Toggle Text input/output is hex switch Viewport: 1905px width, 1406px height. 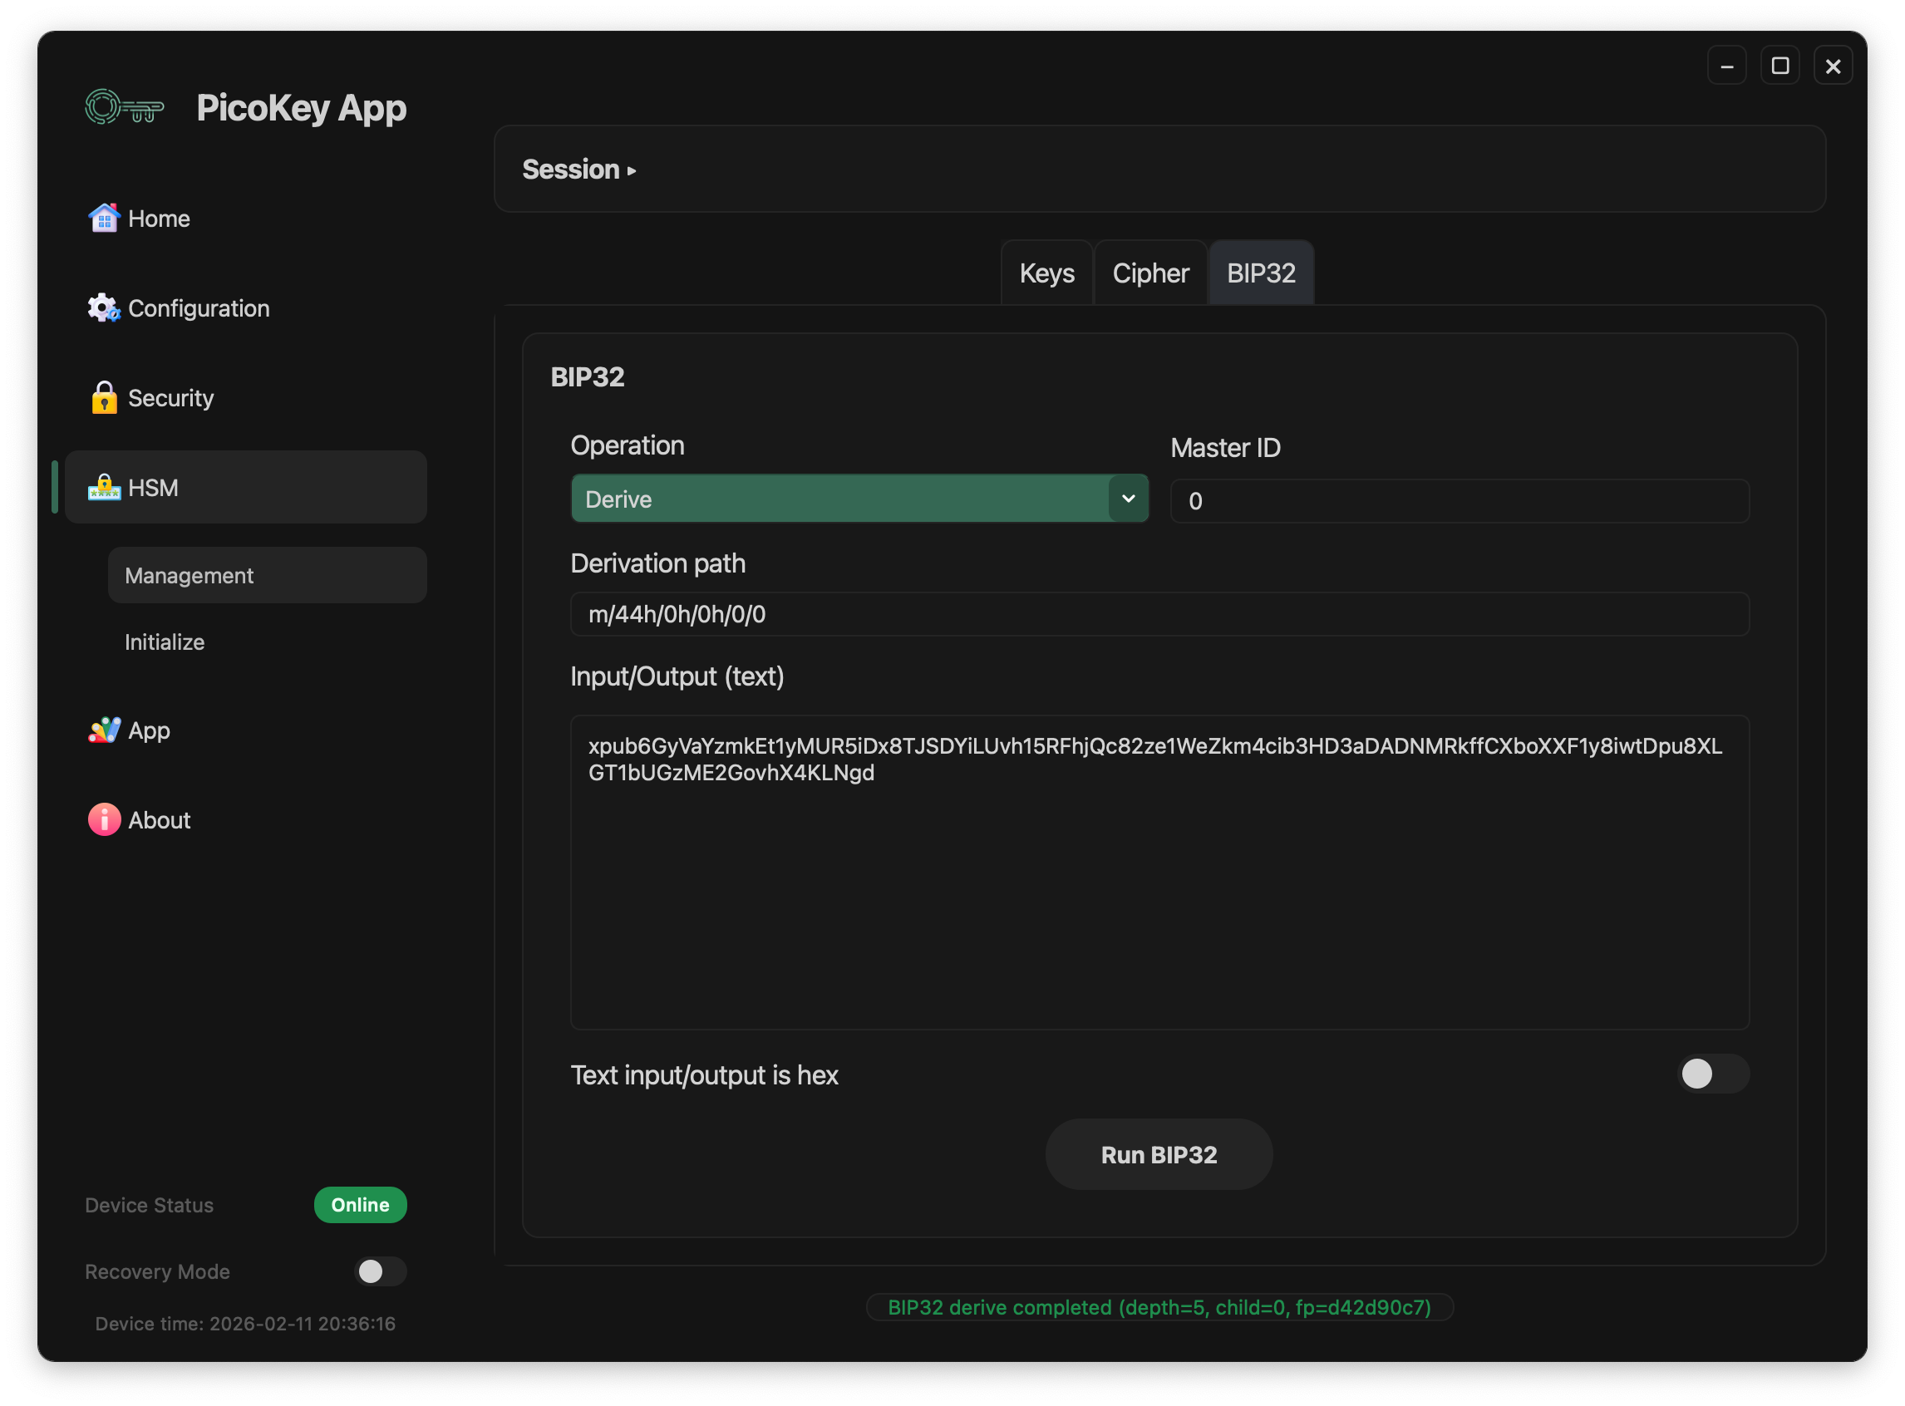click(x=1712, y=1074)
